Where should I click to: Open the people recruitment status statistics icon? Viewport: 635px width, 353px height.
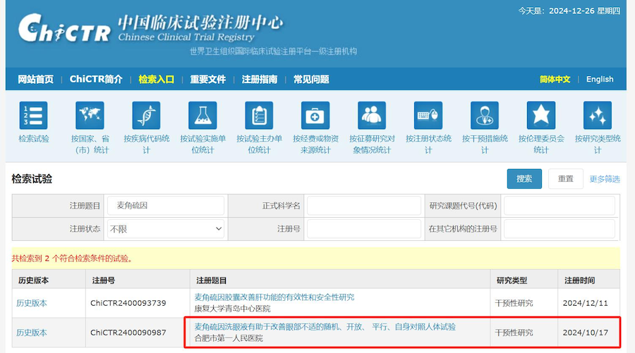(372, 116)
